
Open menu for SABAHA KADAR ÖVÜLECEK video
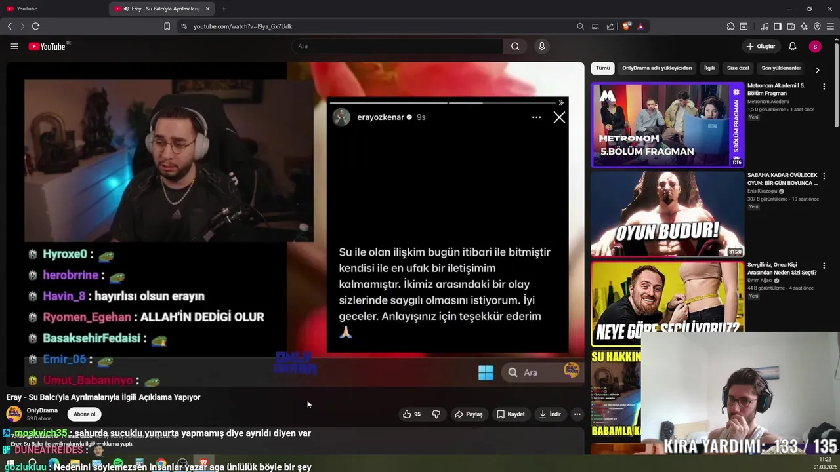[824, 176]
